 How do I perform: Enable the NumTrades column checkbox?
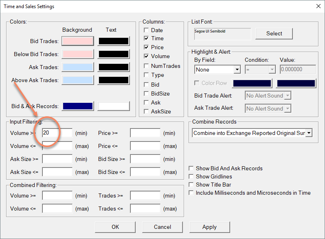(146, 66)
